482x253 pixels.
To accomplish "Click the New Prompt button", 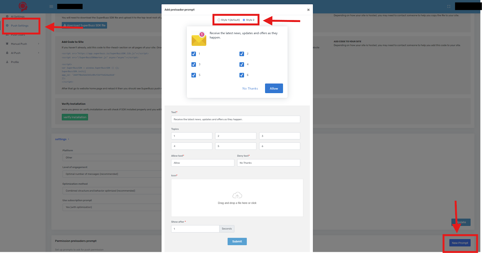I will pos(460,243).
